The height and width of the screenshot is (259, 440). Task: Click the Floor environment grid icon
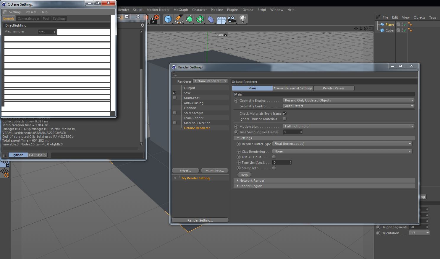(x=221, y=19)
